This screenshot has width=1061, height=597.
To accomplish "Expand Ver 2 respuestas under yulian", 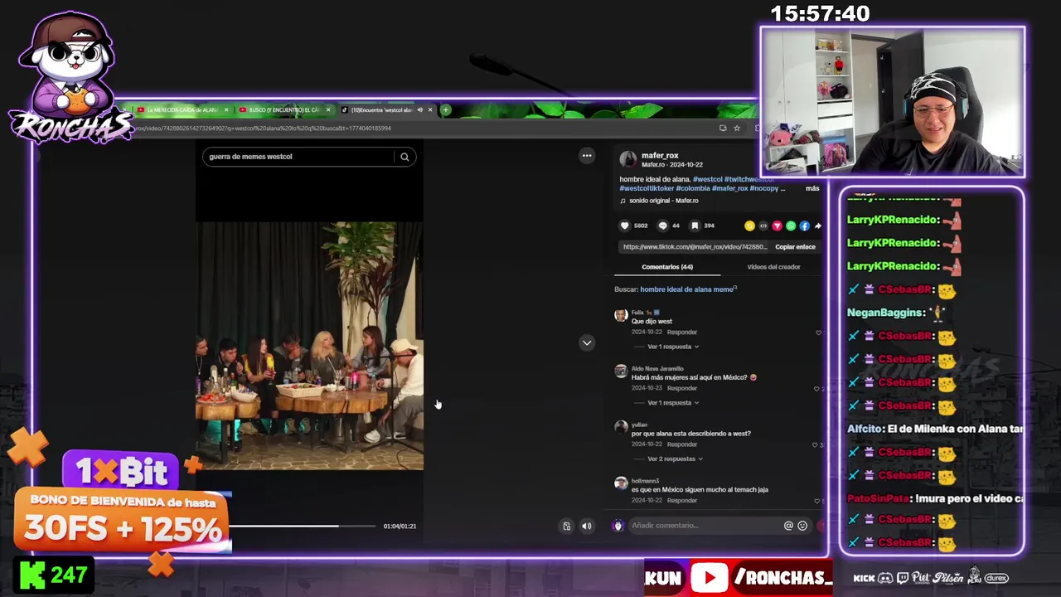I will [x=675, y=459].
